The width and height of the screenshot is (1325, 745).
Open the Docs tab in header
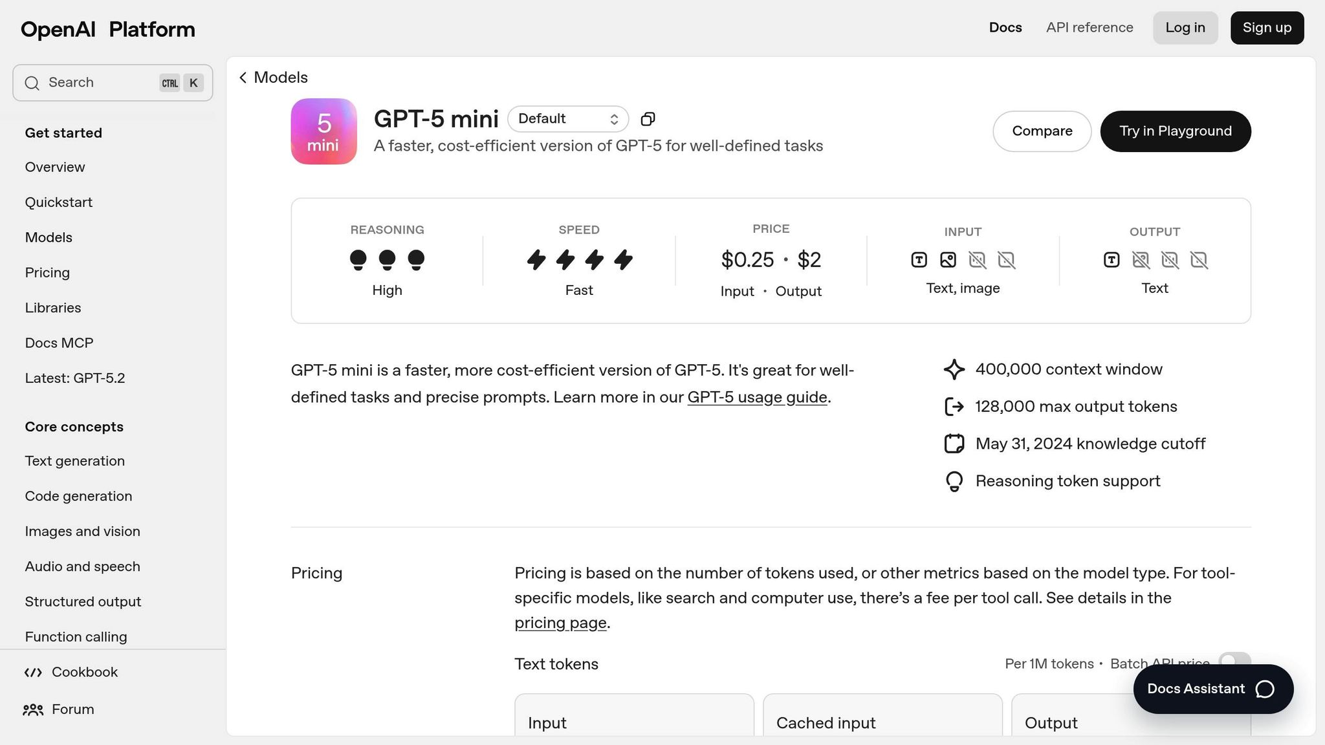pyautogui.click(x=1005, y=28)
